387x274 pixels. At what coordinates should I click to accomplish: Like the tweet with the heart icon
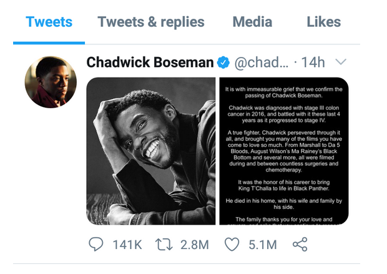click(x=232, y=245)
